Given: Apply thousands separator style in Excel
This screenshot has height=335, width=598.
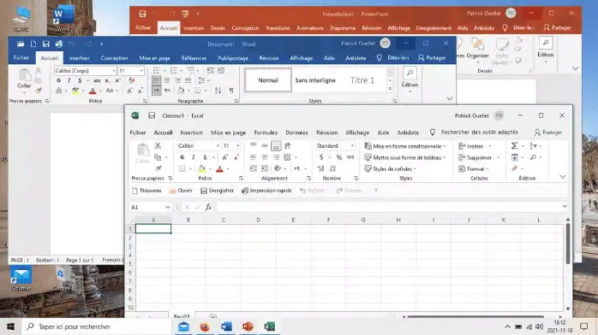Looking at the screenshot, I should pos(350,157).
